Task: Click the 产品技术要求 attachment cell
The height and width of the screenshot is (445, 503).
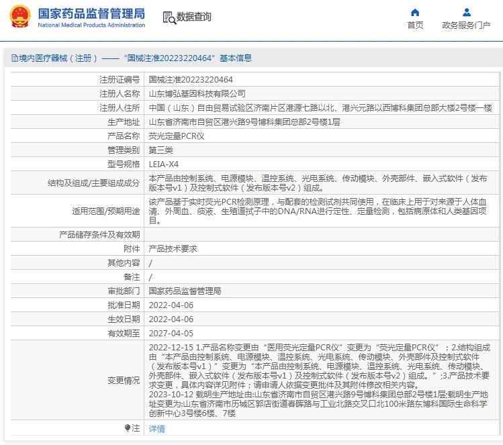Action: 173,248
